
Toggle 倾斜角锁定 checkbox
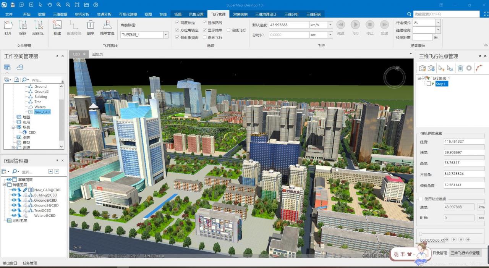pyautogui.click(x=177, y=37)
